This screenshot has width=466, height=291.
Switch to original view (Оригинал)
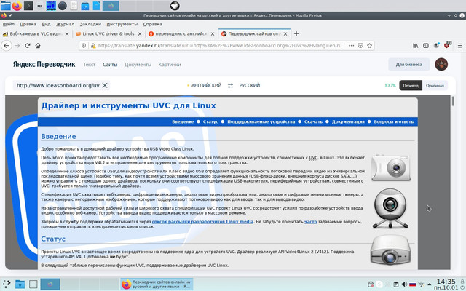tap(435, 86)
